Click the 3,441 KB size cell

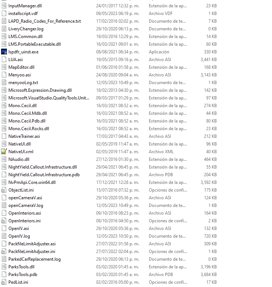click(x=209, y=60)
